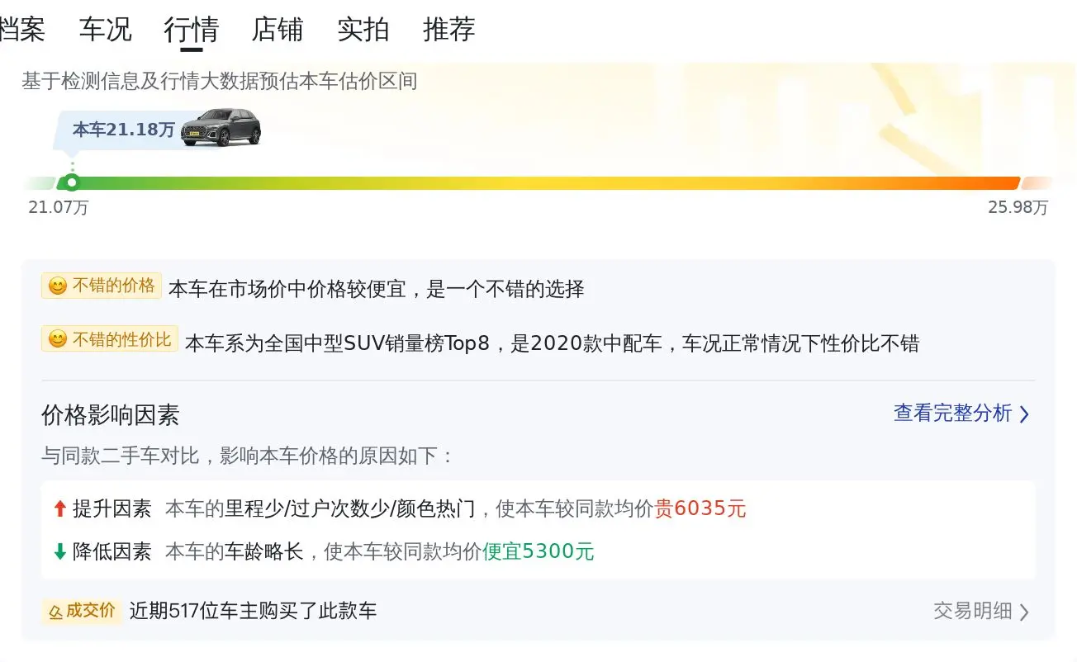Click the 贵6035元 price difference text

pos(700,509)
